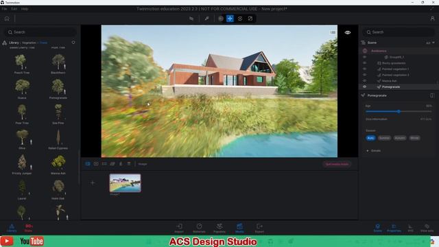This screenshot has width=439, height=247.
Task: Switch to Video media type icon
Action: 96,164
